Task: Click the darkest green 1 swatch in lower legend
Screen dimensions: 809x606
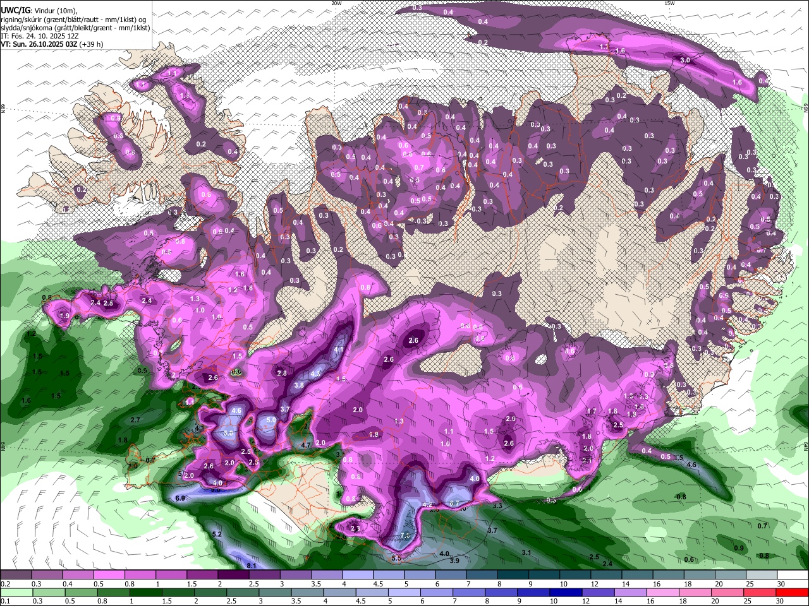Action: (x=145, y=592)
